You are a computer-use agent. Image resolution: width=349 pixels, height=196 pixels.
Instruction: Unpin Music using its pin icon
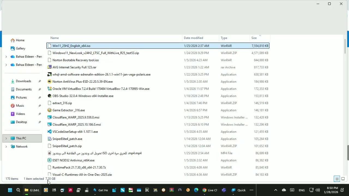[40, 106]
